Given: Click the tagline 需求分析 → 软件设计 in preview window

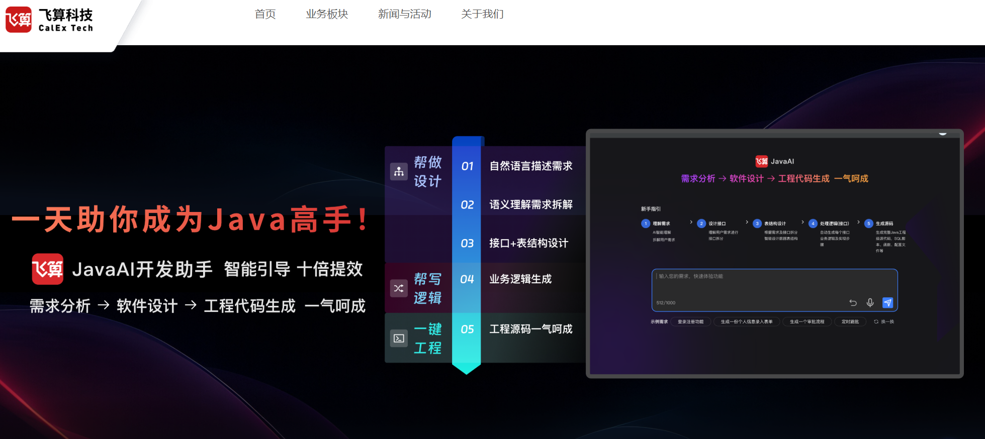Looking at the screenshot, I should coord(722,179).
